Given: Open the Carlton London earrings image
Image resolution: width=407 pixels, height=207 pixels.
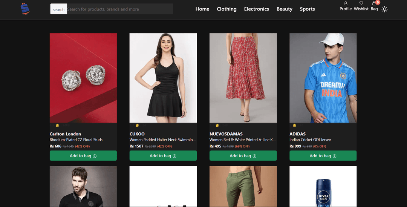Looking at the screenshot, I should point(83,78).
